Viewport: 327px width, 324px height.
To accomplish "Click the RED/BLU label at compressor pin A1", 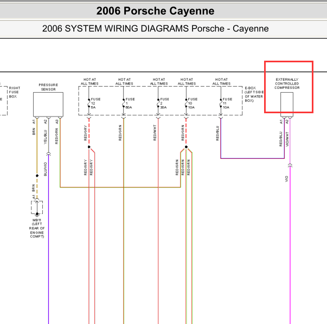I will click(281, 139).
